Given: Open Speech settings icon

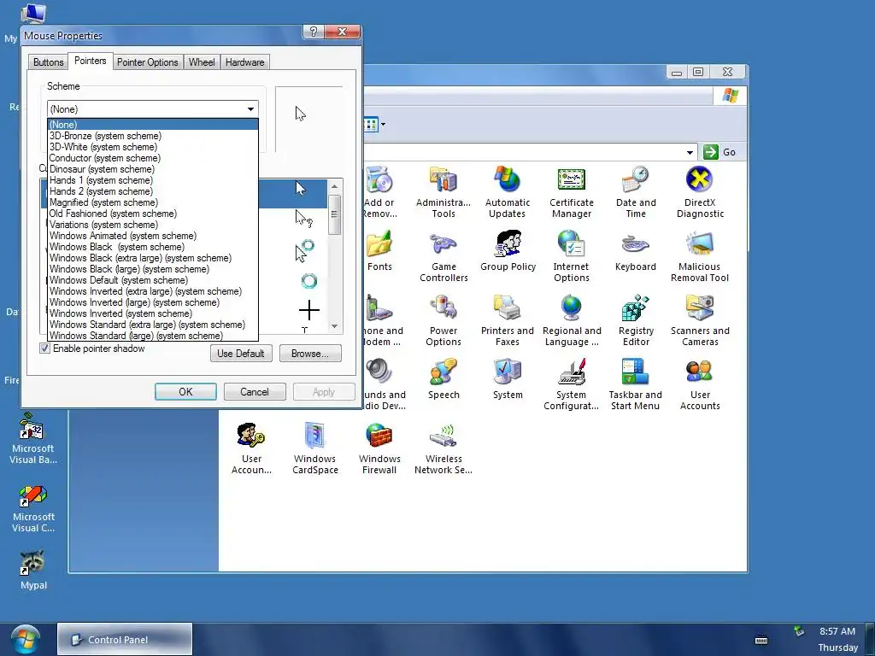Looking at the screenshot, I should click(443, 378).
